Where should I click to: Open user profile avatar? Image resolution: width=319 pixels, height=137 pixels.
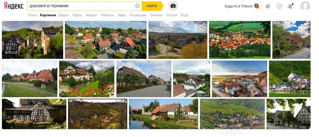click(305, 6)
